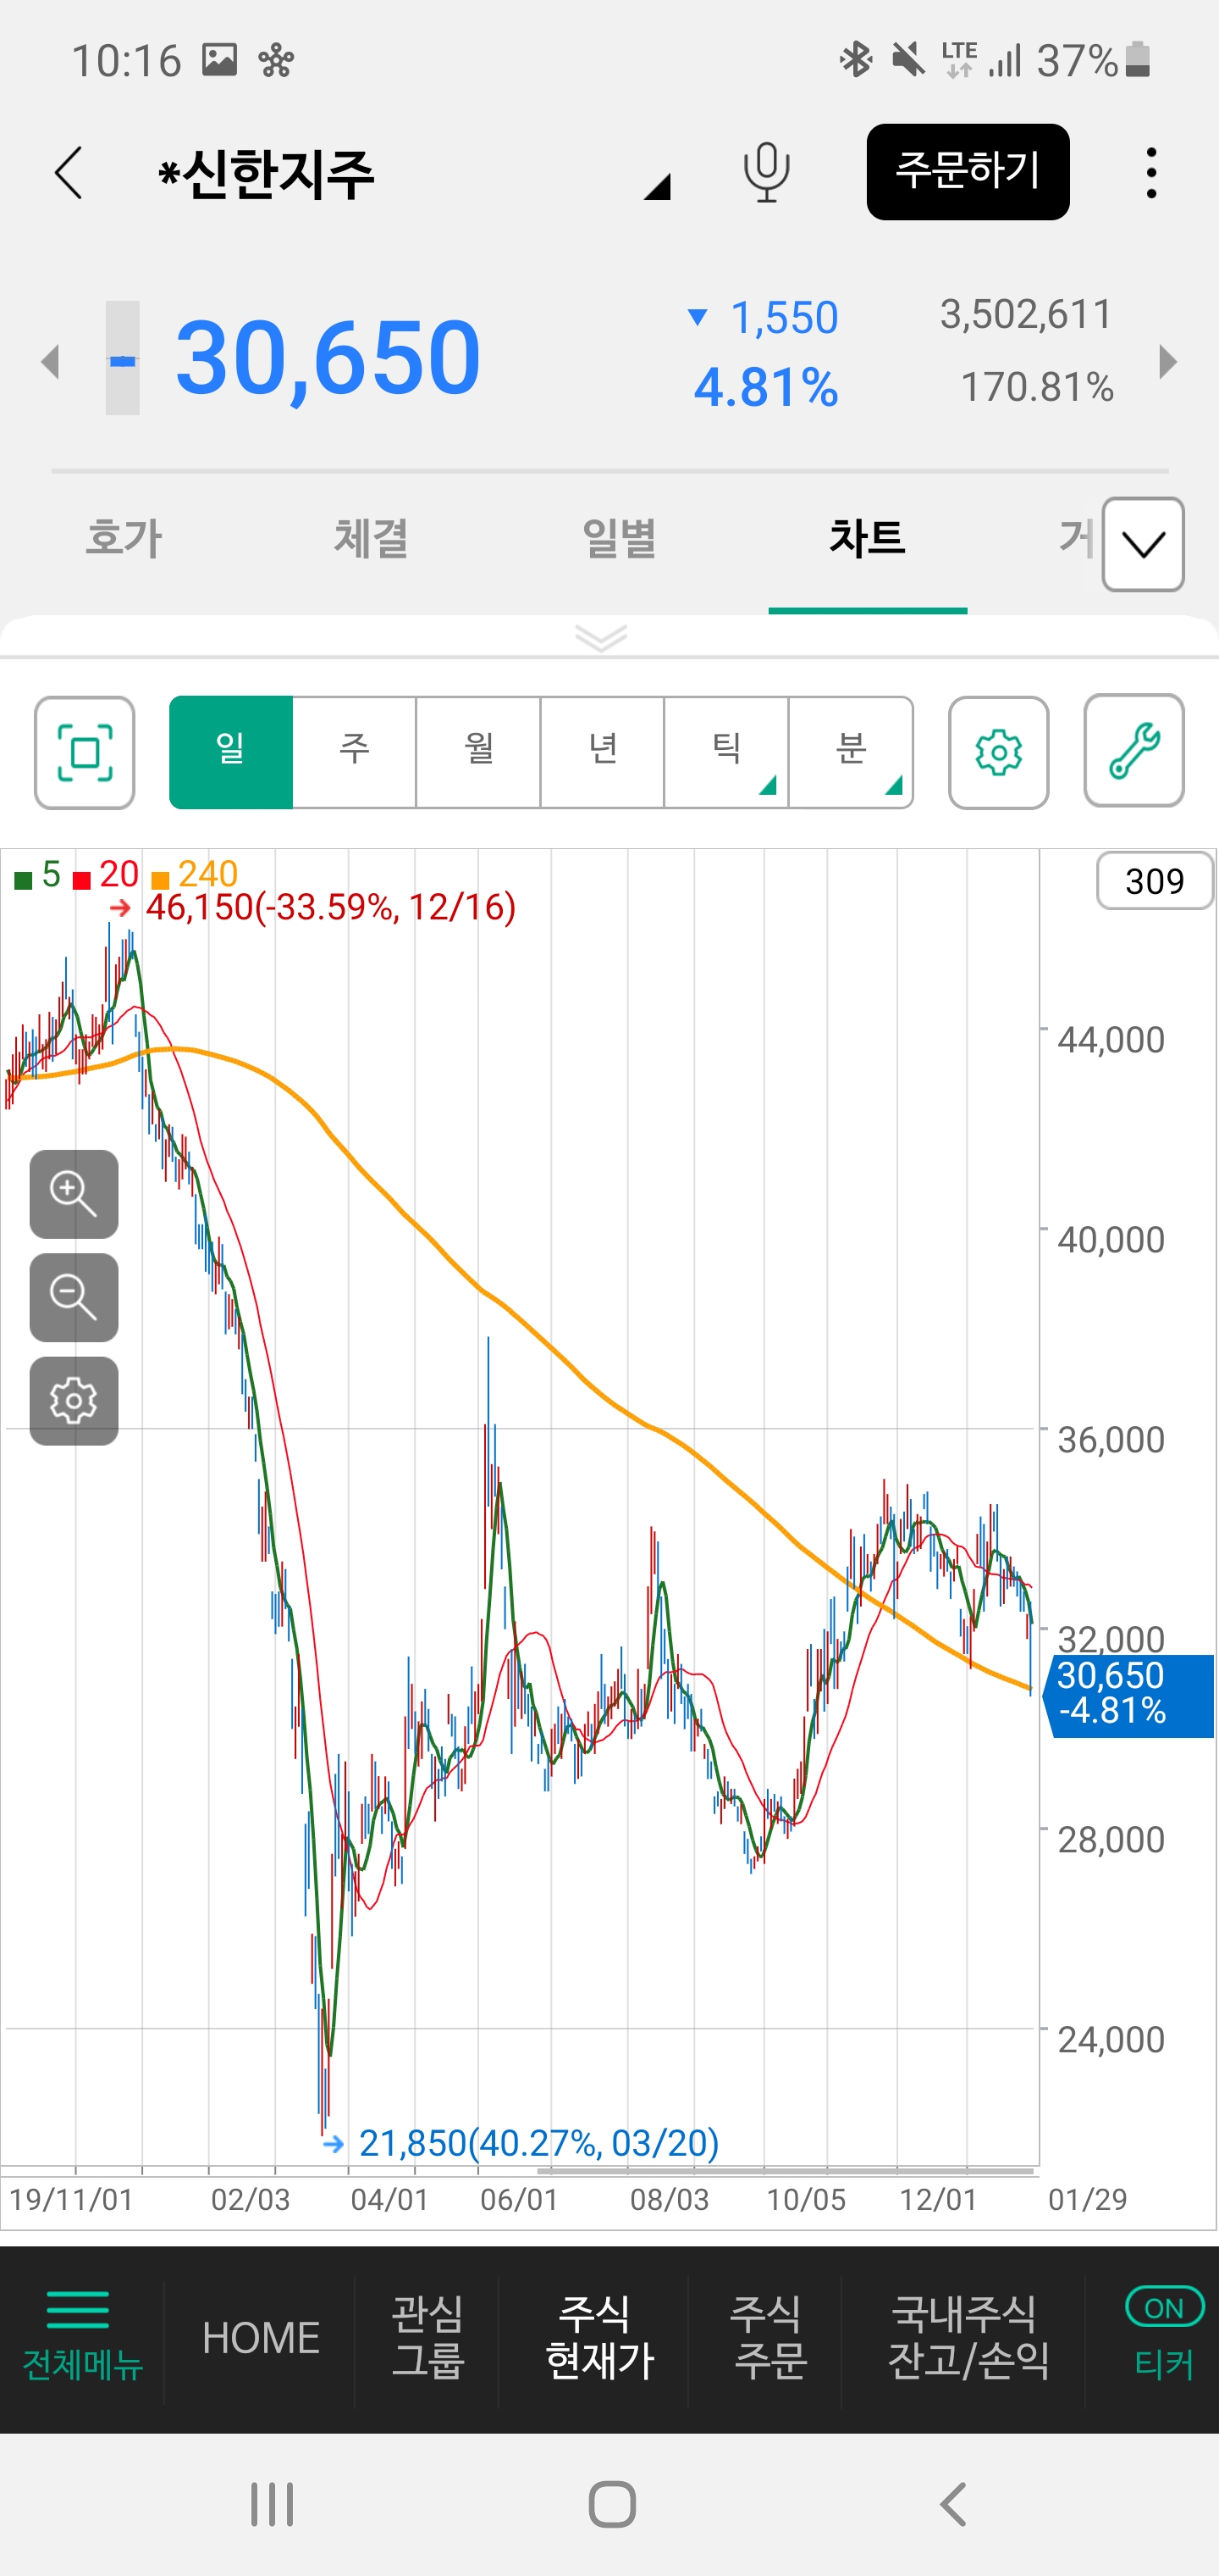
Task: Tap the 4.81% change percentage
Action: pyautogui.click(x=766, y=388)
